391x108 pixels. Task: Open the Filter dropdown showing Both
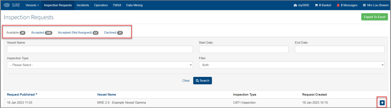click(292, 65)
